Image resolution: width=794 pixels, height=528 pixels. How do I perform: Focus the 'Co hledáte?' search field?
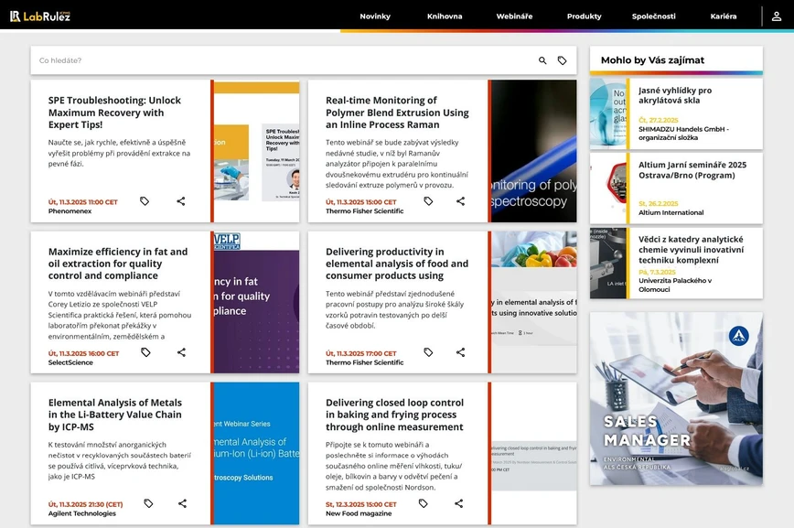pos(284,60)
